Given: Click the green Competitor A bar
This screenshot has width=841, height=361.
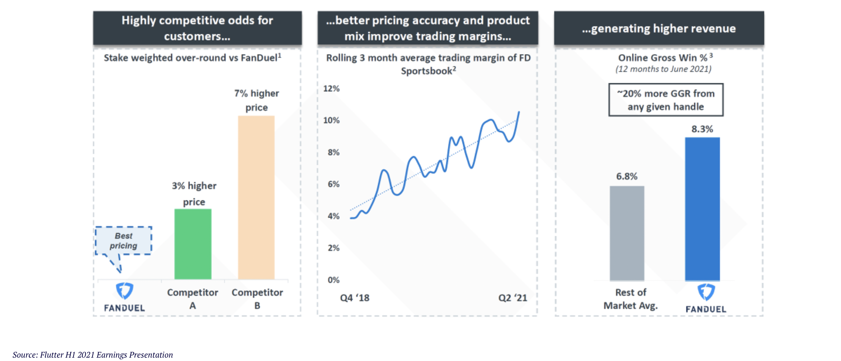Looking at the screenshot, I should point(193,244).
